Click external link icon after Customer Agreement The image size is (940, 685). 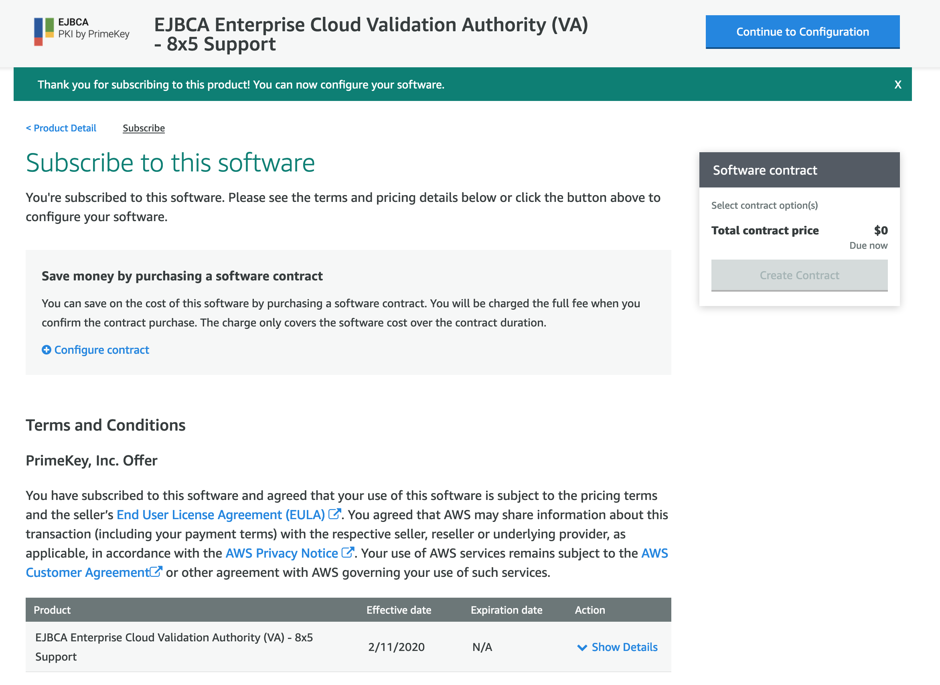156,572
